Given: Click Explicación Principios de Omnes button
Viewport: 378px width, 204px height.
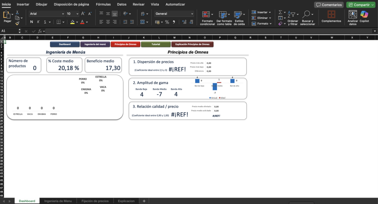Looking at the screenshot, I should (192, 44).
